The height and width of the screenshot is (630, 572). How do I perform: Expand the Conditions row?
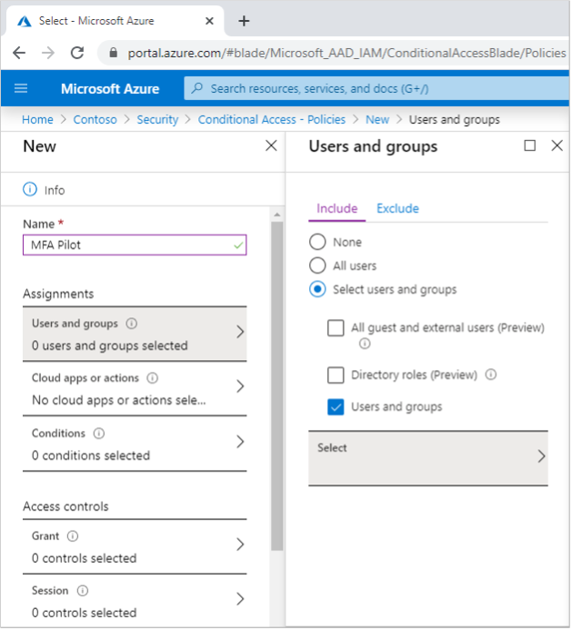[x=135, y=445]
